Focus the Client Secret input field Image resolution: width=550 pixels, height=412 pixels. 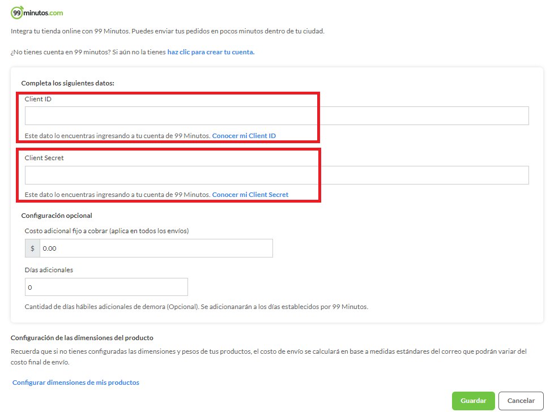(277, 175)
